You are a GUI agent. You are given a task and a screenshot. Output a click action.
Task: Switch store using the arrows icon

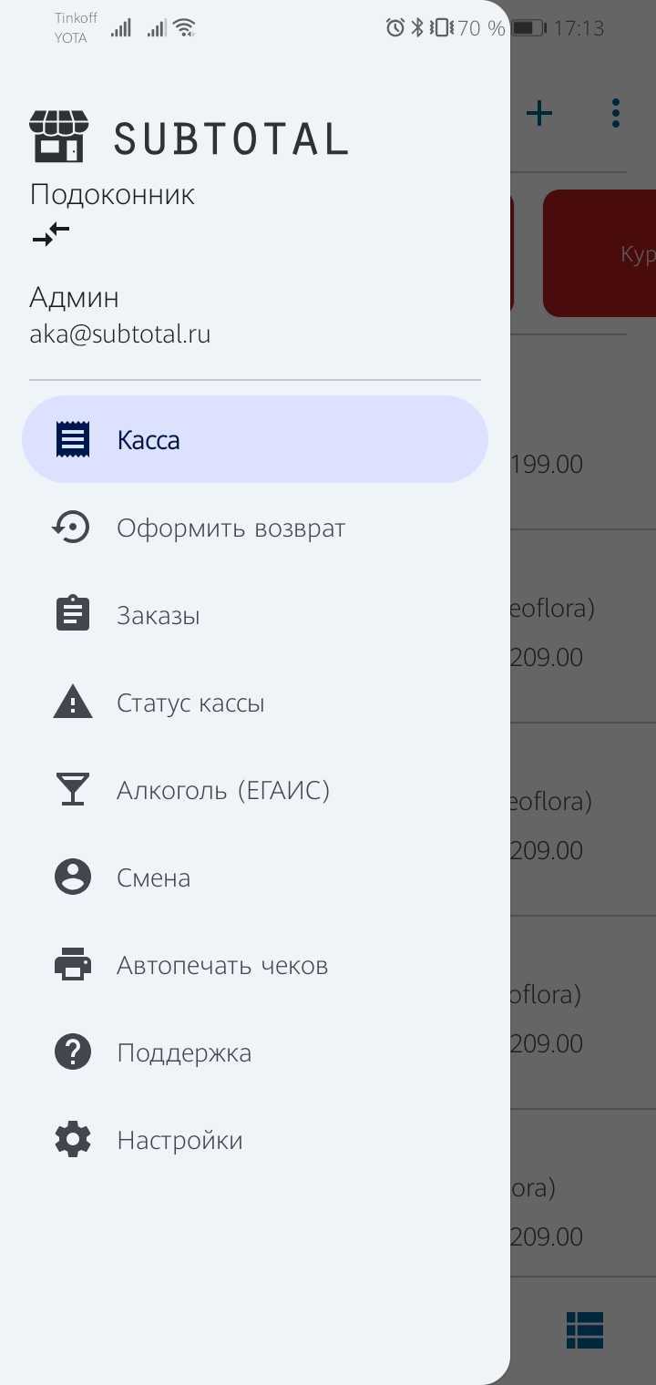(51, 234)
